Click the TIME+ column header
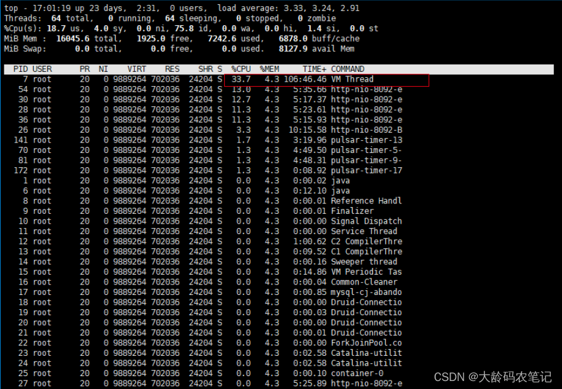 coord(315,69)
